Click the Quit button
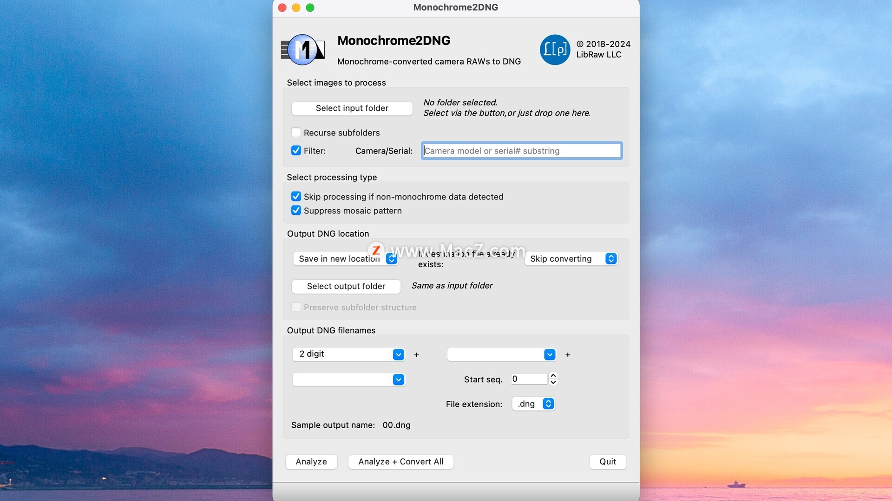This screenshot has width=892, height=501. point(608,462)
